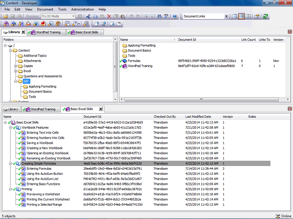Open the Document menu

(x=45, y=9)
